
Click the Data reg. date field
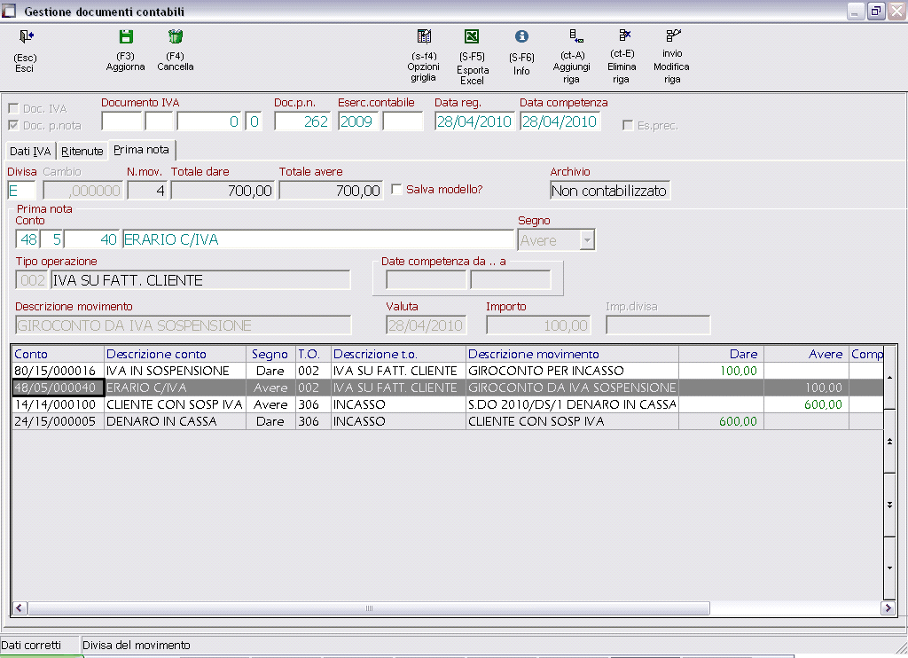coord(474,121)
